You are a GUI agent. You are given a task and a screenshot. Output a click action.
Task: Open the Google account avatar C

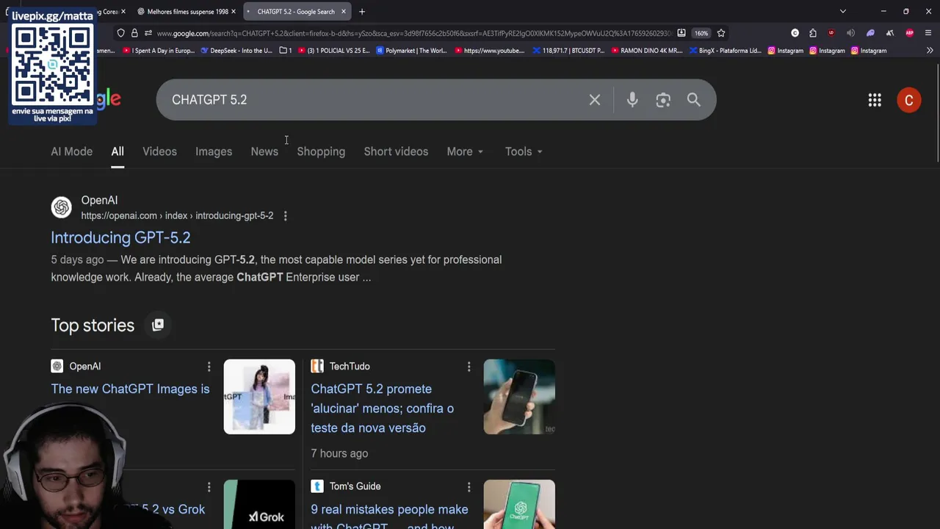pos(909,101)
